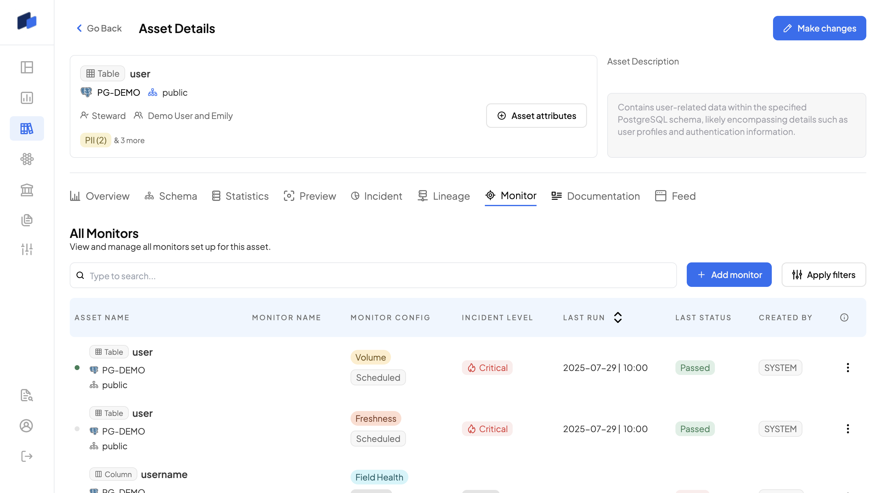Open the three-dot menu for Volume monitor
Image resolution: width=881 pixels, height=493 pixels.
[x=847, y=368]
